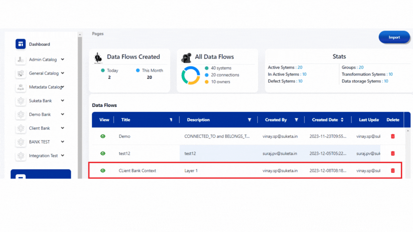The width and height of the screenshot is (413, 232).
Task: Open the Description column filter
Action: click(x=250, y=120)
